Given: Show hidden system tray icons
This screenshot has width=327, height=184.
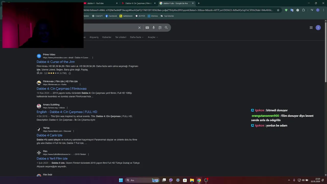Looking at the screenshot, I should (289, 180).
